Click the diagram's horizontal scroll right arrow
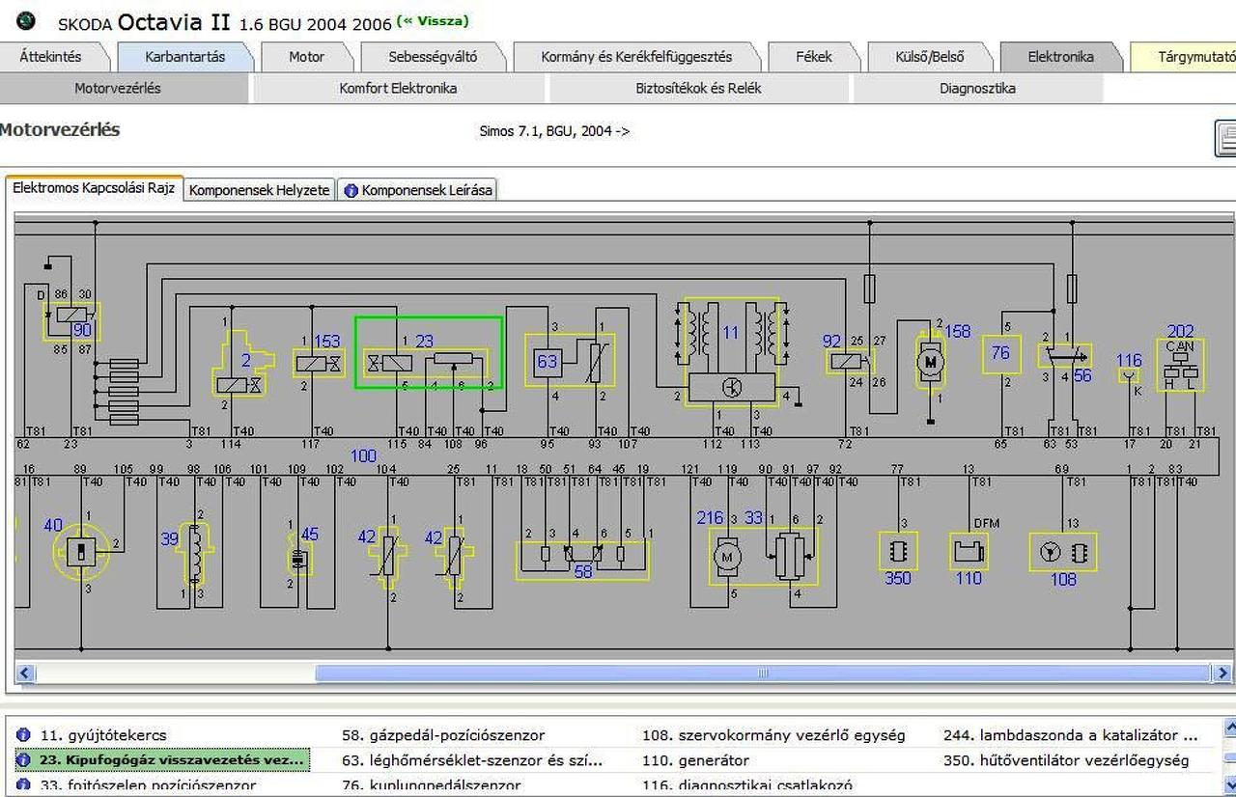Image resolution: width=1236 pixels, height=797 pixels. tap(1222, 673)
